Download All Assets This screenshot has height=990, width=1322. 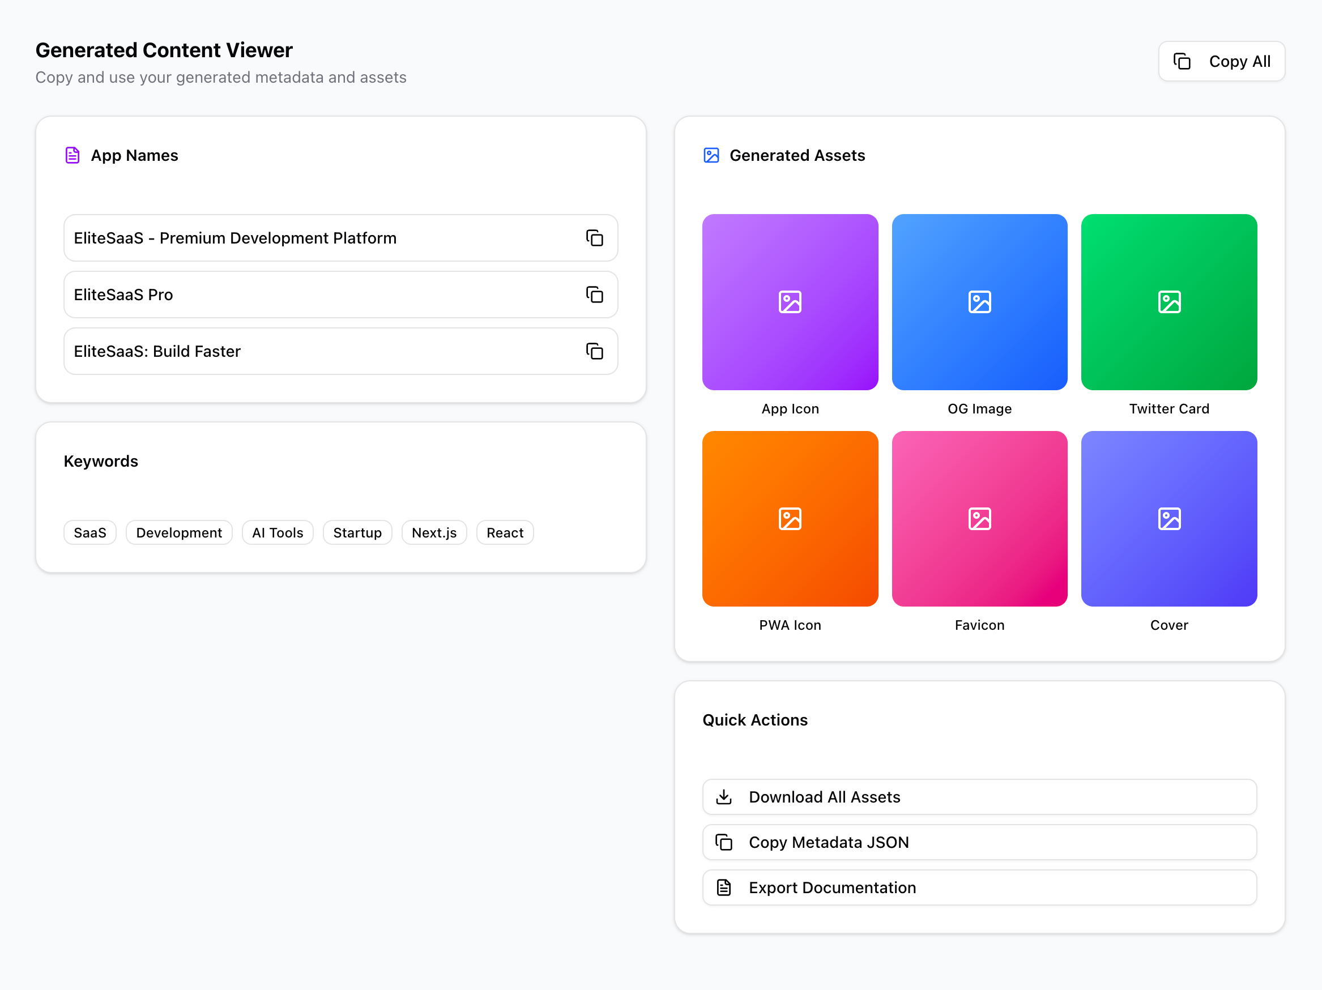tap(979, 796)
